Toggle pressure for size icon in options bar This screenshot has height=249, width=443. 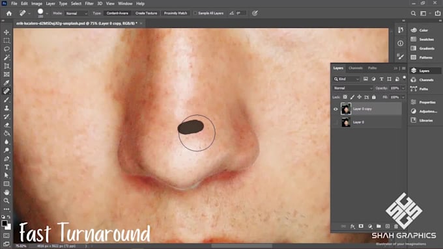click(255, 13)
